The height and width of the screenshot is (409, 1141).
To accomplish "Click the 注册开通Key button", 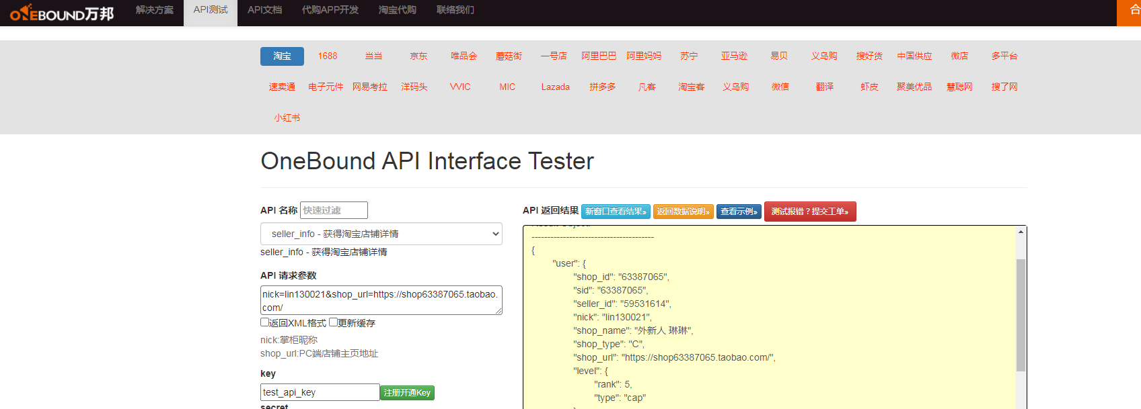I will tap(407, 393).
